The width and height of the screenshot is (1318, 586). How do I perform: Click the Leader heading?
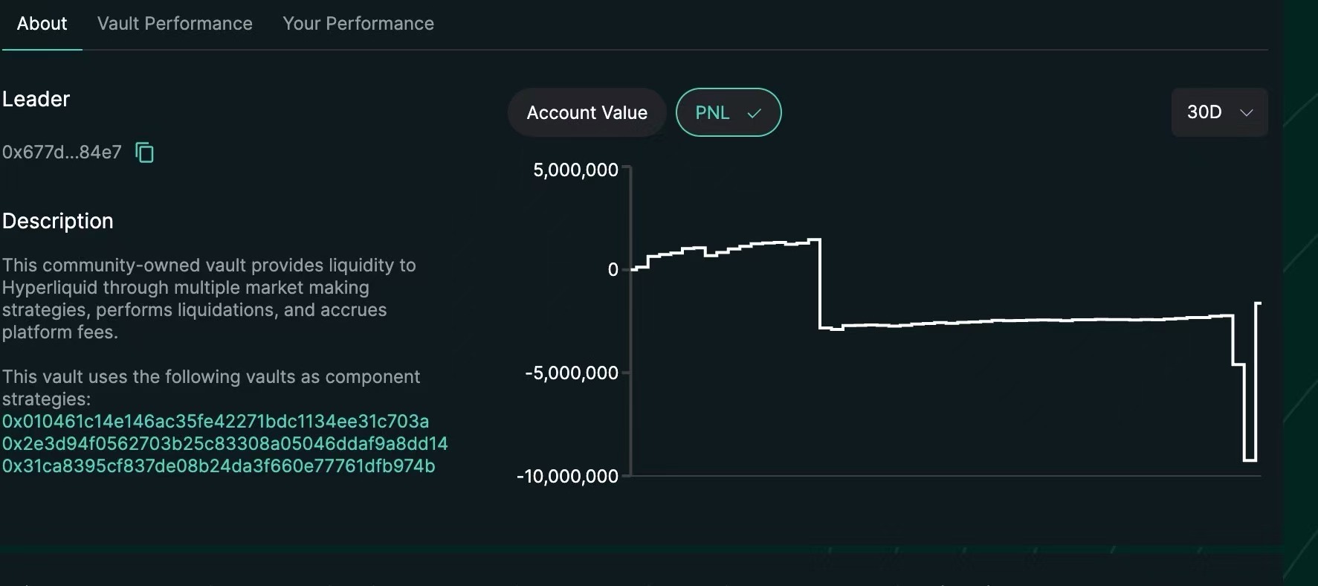point(36,99)
